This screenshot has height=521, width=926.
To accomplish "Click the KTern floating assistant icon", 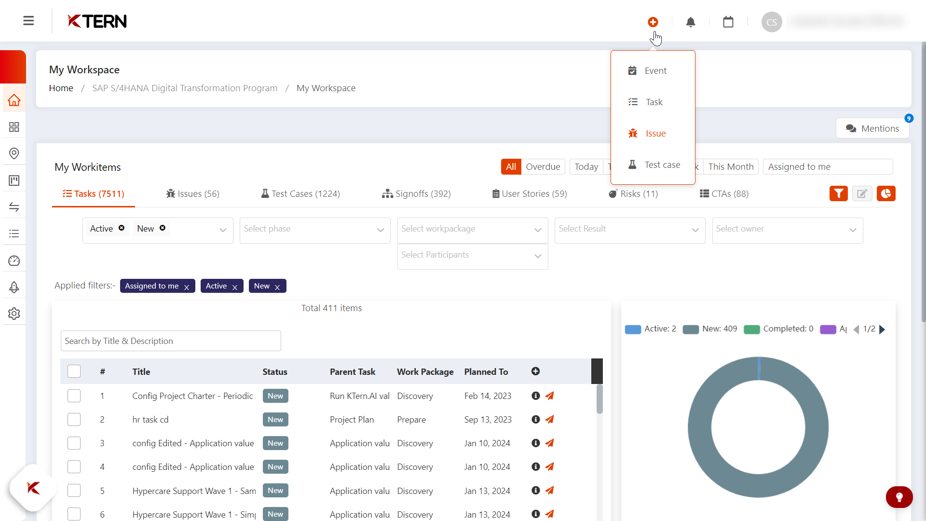I will coord(33,488).
